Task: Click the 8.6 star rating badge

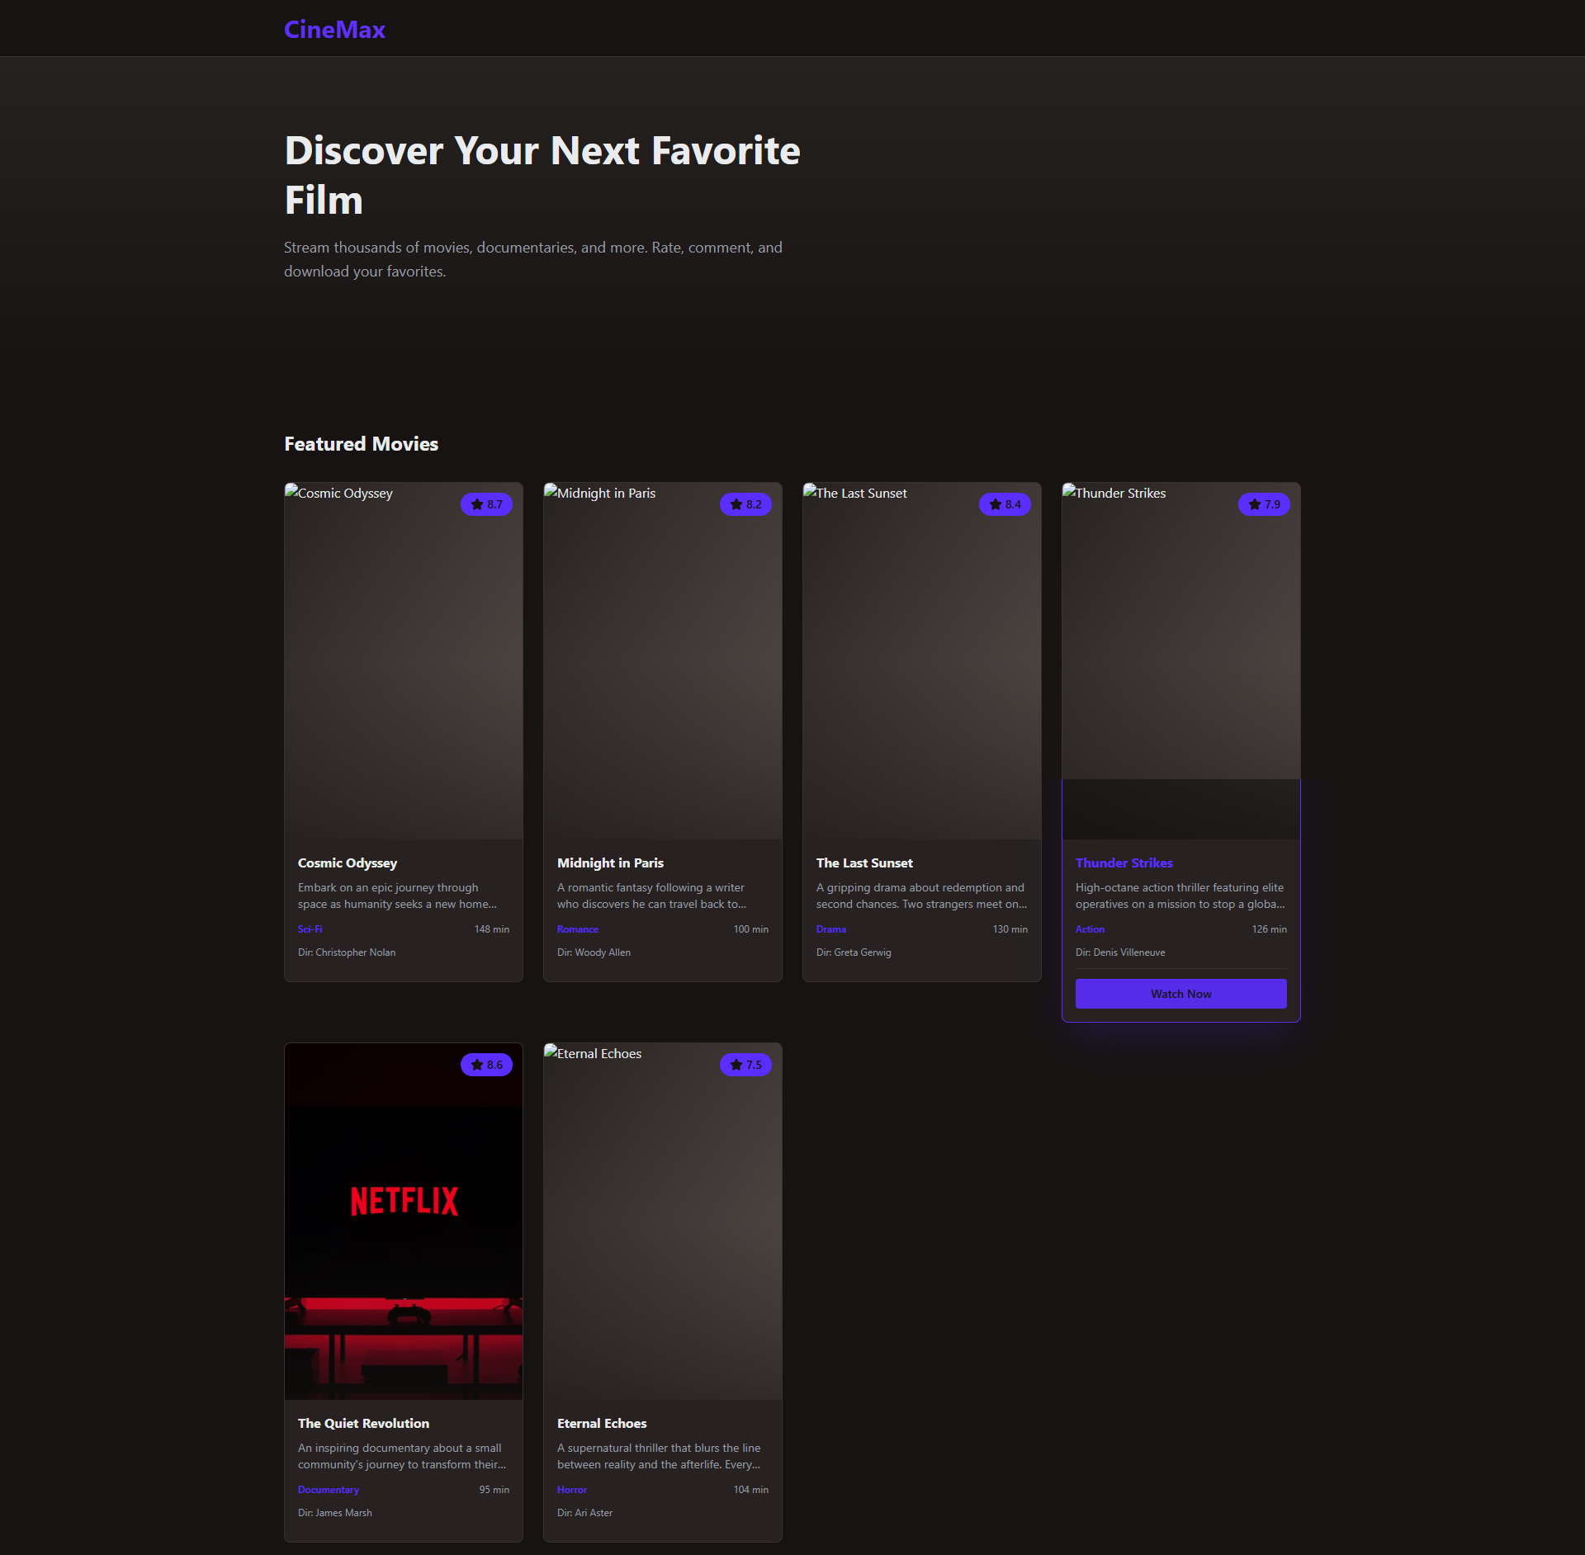Action: [486, 1065]
